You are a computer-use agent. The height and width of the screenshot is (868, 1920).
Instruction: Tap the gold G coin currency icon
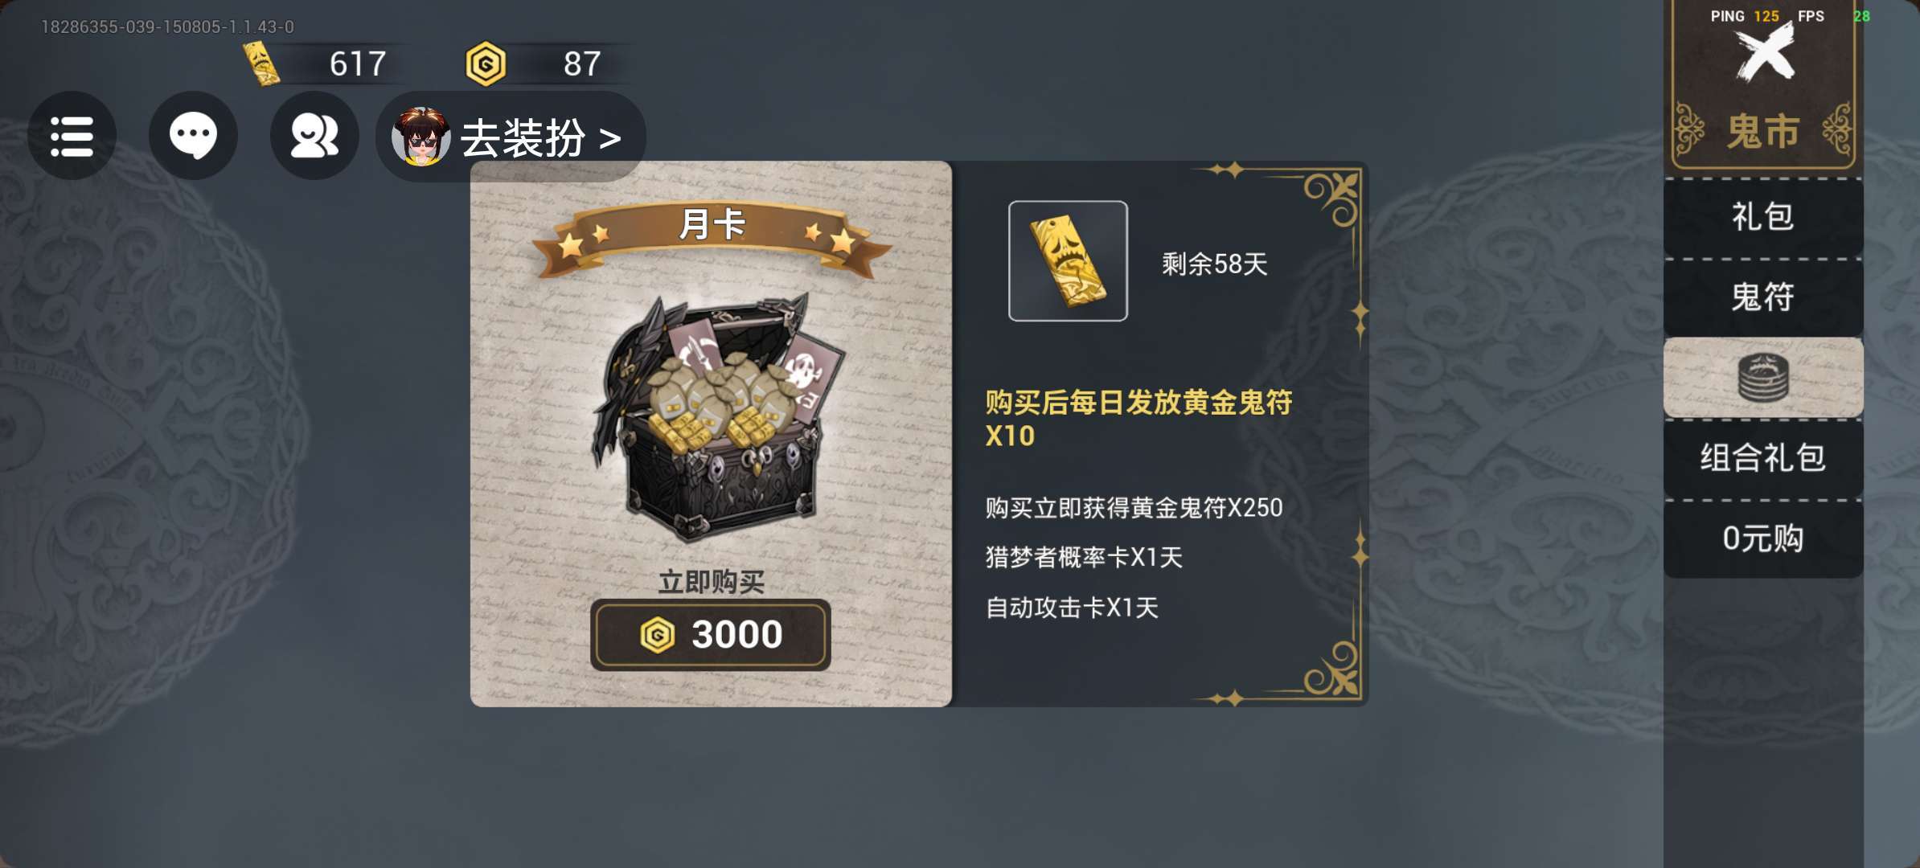point(486,64)
